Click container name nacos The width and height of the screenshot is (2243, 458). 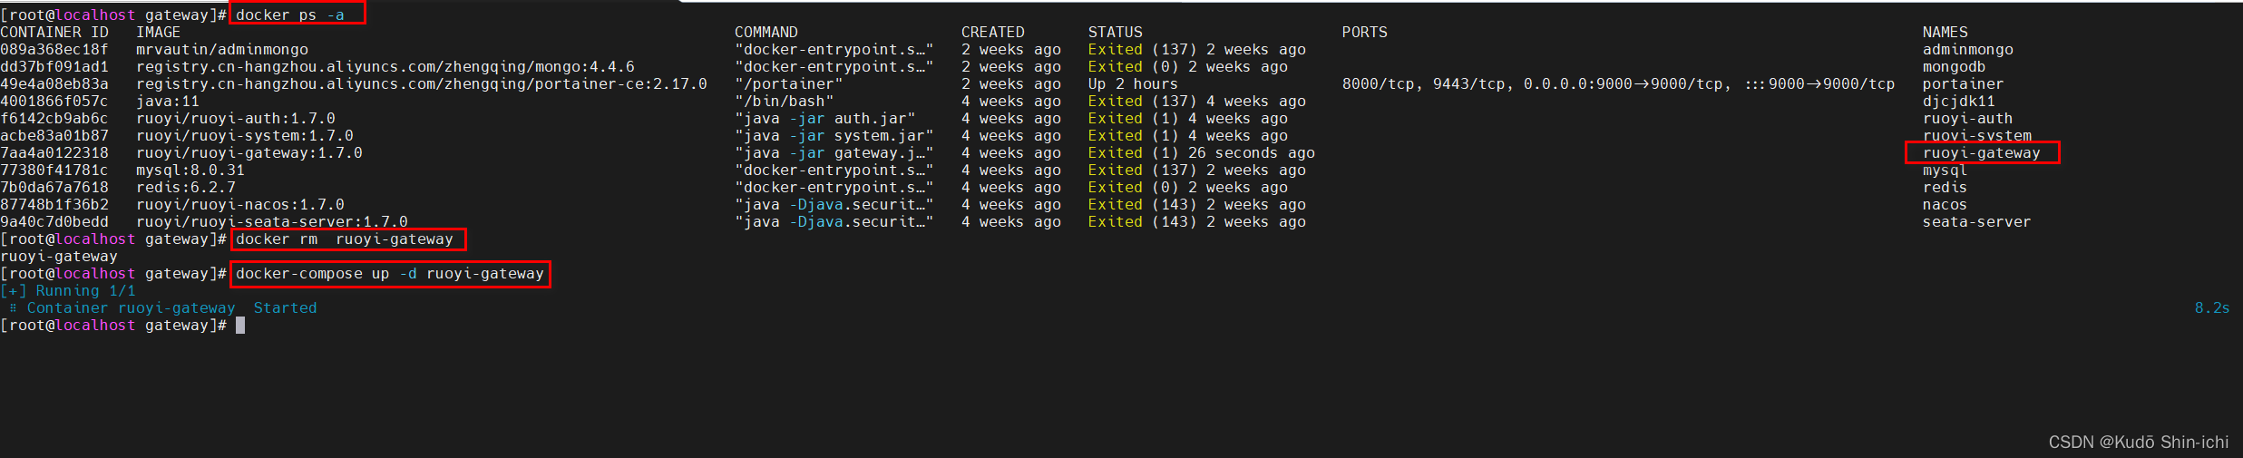[1946, 205]
